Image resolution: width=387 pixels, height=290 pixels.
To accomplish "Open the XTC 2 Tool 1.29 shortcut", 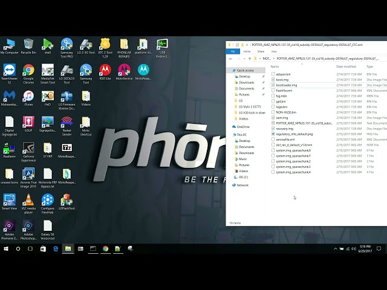I will pyautogui.click(x=105, y=48).
